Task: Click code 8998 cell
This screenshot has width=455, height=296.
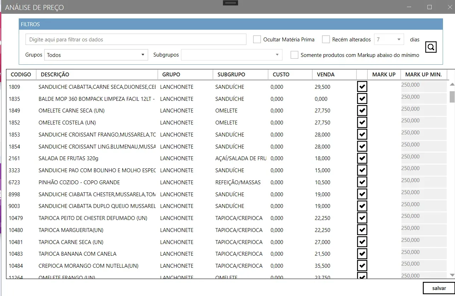Action: 14,194
